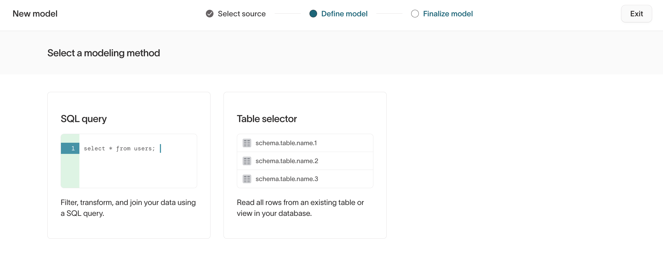Click the table icon beside schema.table.name.2
Screen dimensions: 663x261
coord(247,161)
